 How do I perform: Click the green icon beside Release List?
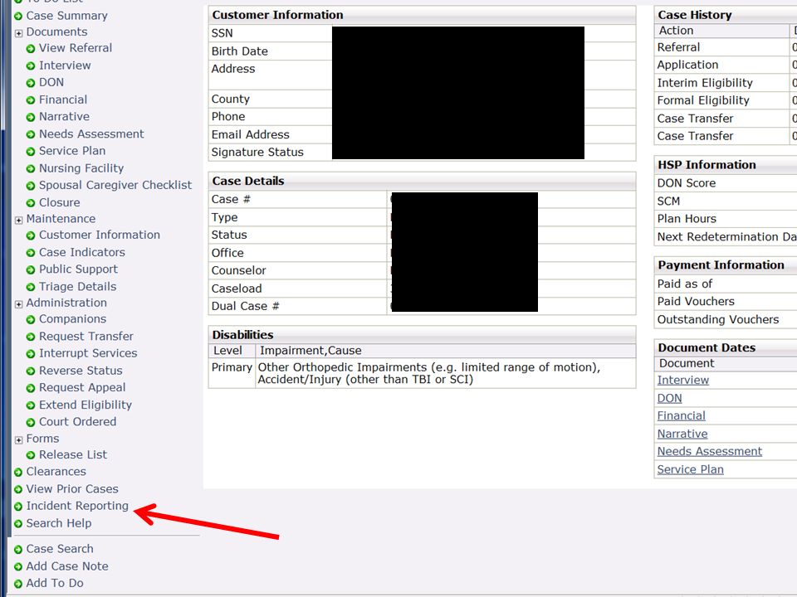pyautogui.click(x=31, y=455)
